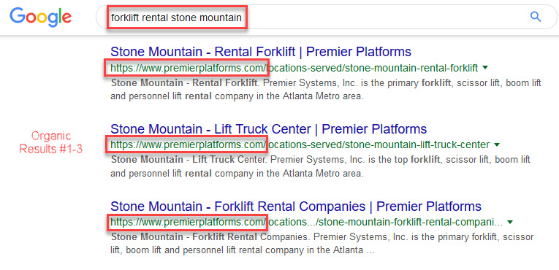The height and width of the screenshot is (270, 559).
Task: Click the 'Organic Results #1-3' red annotation
Action: 50,142
